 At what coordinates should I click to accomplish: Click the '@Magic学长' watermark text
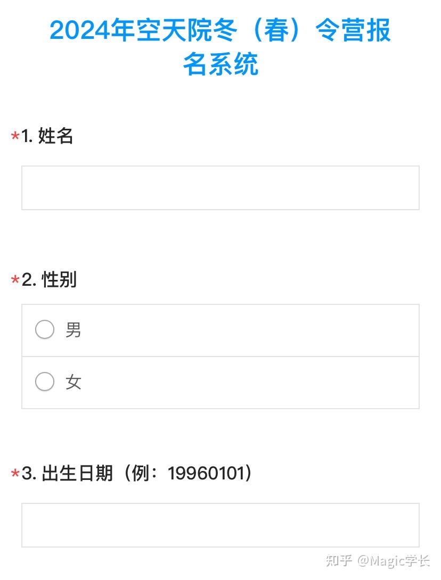pos(393,561)
